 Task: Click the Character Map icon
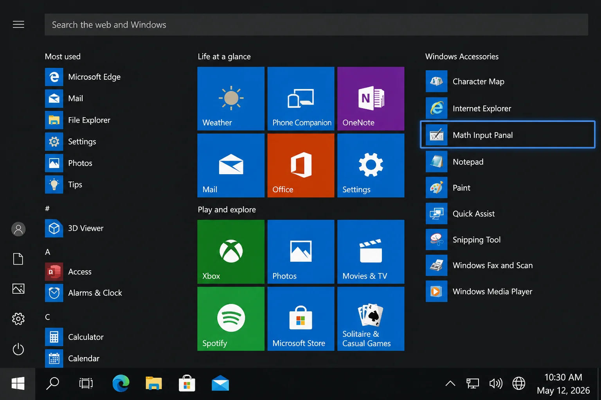point(437,81)
